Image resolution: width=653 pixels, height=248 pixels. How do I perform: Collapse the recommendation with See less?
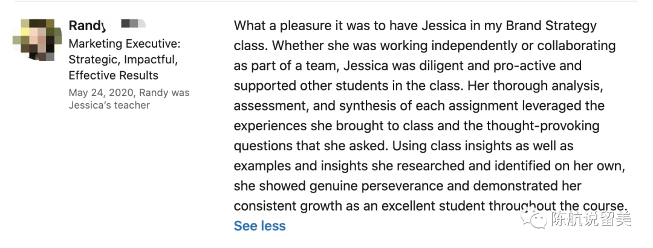[x=259, y=226]
